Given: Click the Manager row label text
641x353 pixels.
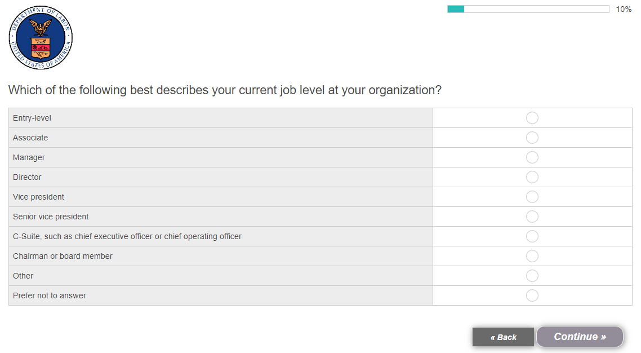Looking at the screenshot, I should point(29,157).
